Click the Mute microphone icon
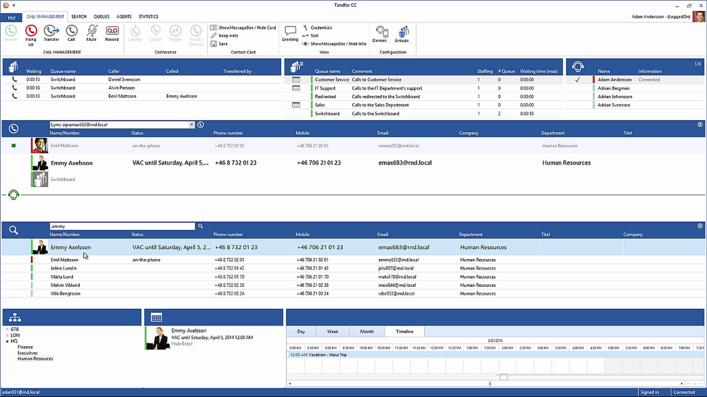Viewport: 707px width, 397px height. pyautogui.click(x=91, y=31)
